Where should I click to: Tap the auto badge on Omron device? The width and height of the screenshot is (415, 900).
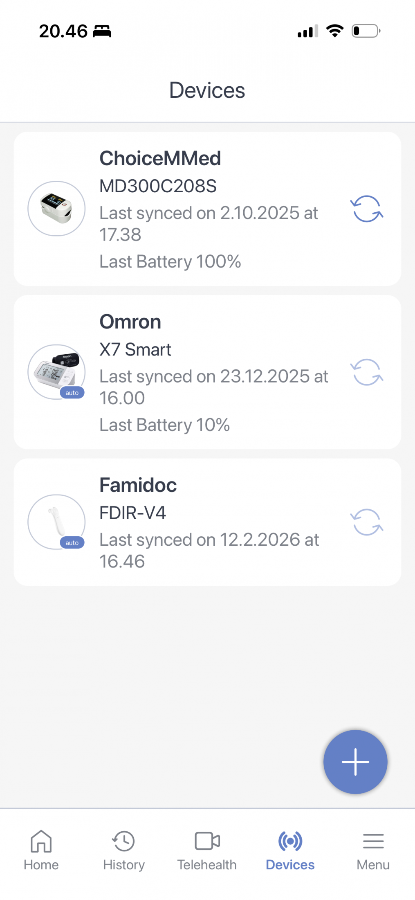72,393
